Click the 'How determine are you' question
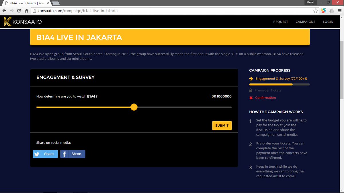 (67, 96)
